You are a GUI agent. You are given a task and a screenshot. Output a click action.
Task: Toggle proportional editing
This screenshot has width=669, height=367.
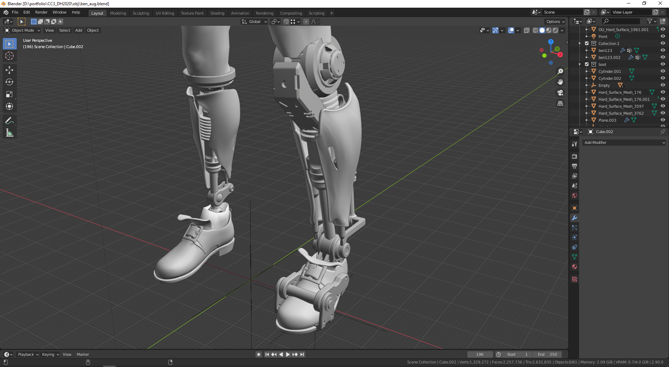pyautogui.click(x=306, y=22)
